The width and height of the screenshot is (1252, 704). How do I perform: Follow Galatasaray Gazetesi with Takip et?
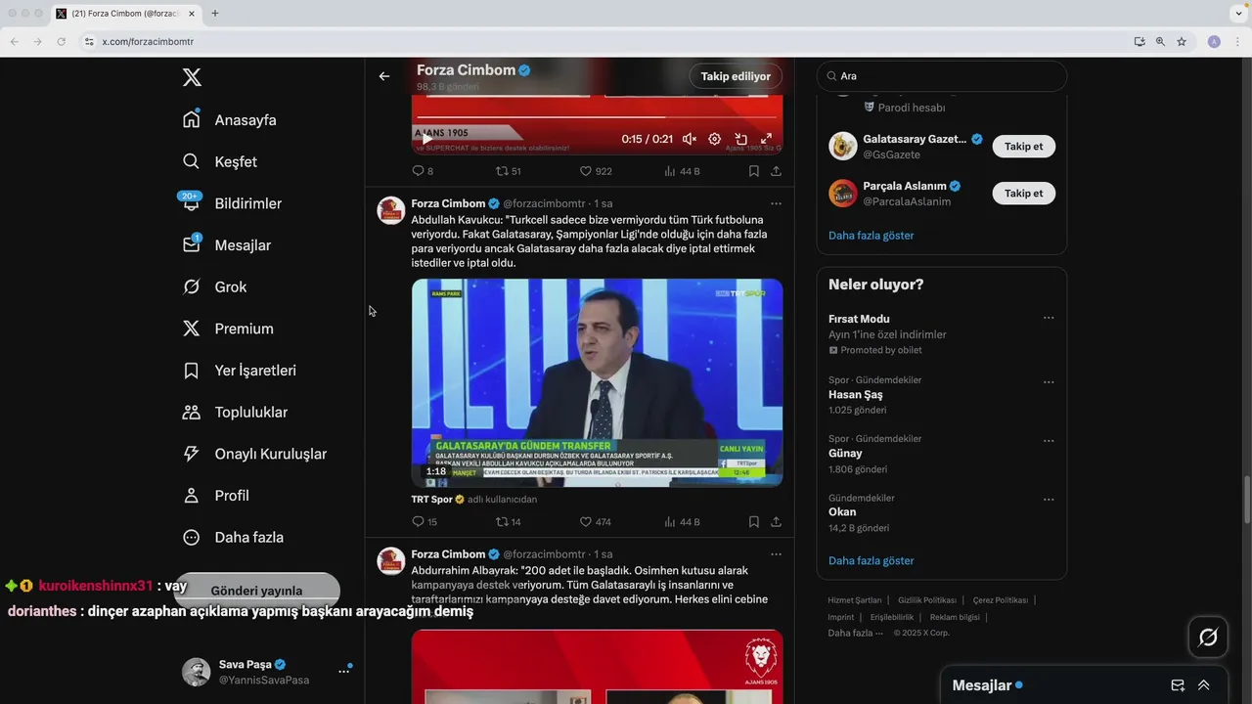[x=1024, y=147]
